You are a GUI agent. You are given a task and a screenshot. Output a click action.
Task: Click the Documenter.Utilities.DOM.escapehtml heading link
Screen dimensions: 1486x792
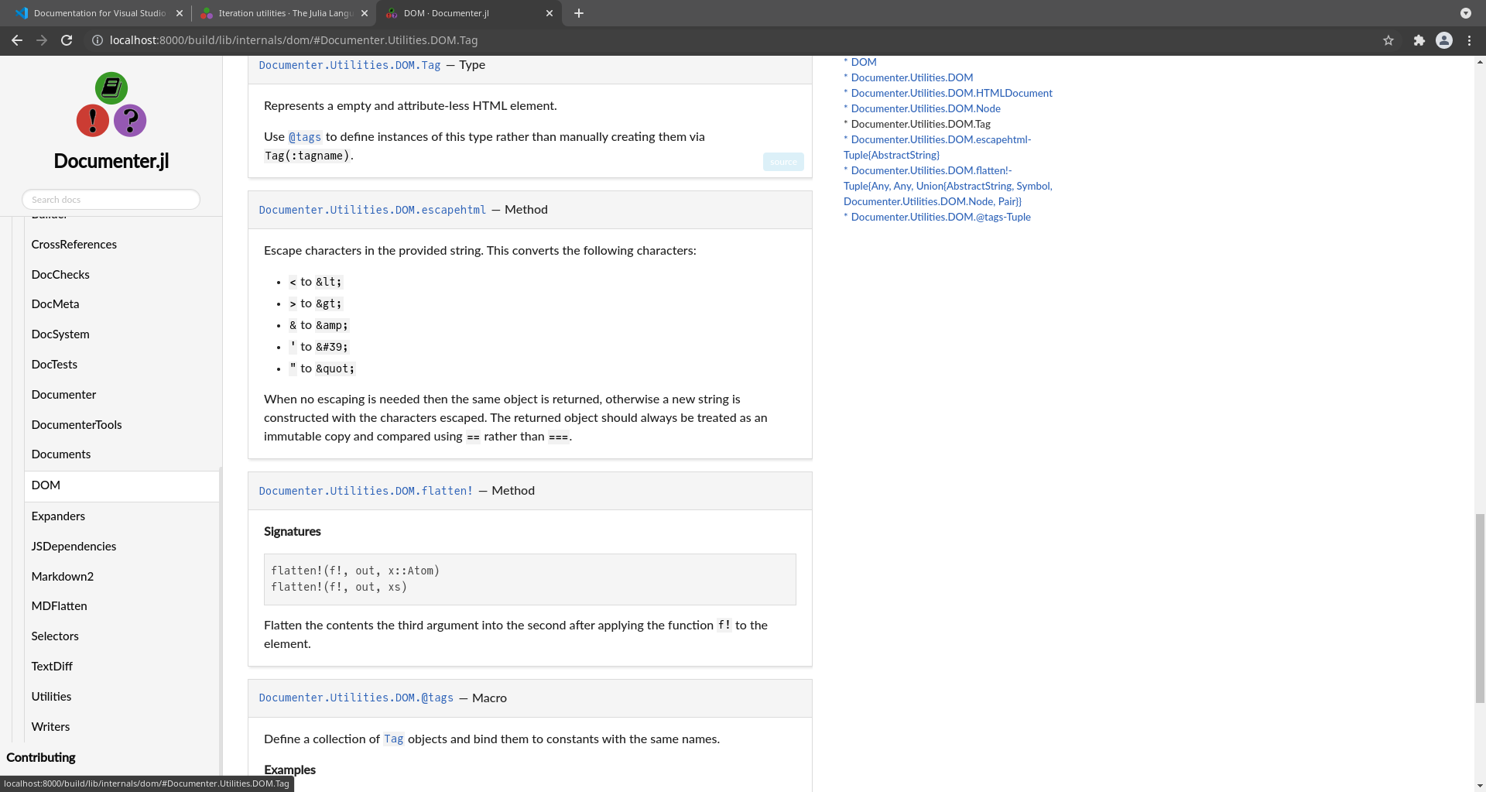pyautogui.click(x=372, y=210)
